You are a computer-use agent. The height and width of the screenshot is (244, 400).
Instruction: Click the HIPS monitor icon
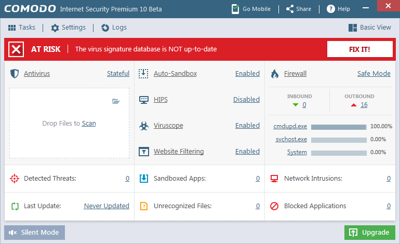(144, 100)
